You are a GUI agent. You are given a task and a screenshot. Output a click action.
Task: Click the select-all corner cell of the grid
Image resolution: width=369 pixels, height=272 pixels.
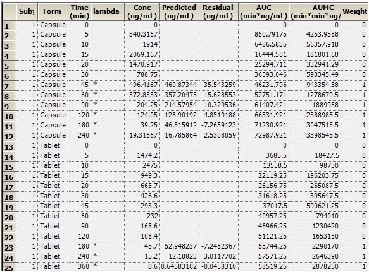click(x=9, y=11)
